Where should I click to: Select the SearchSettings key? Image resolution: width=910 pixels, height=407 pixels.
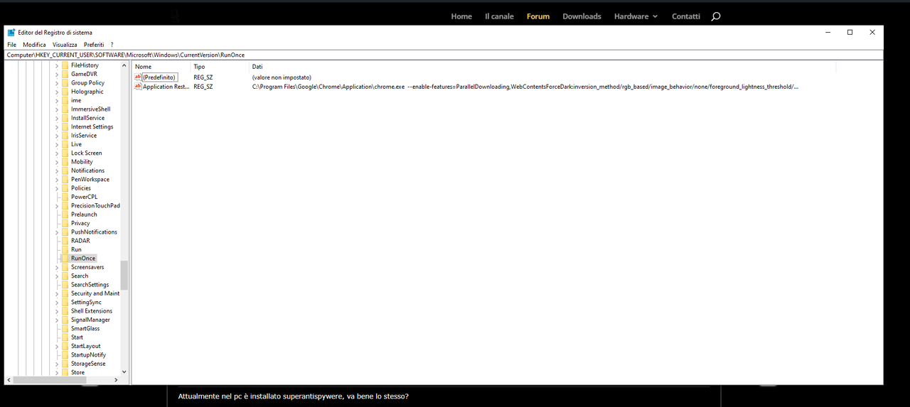click(90, 284)
